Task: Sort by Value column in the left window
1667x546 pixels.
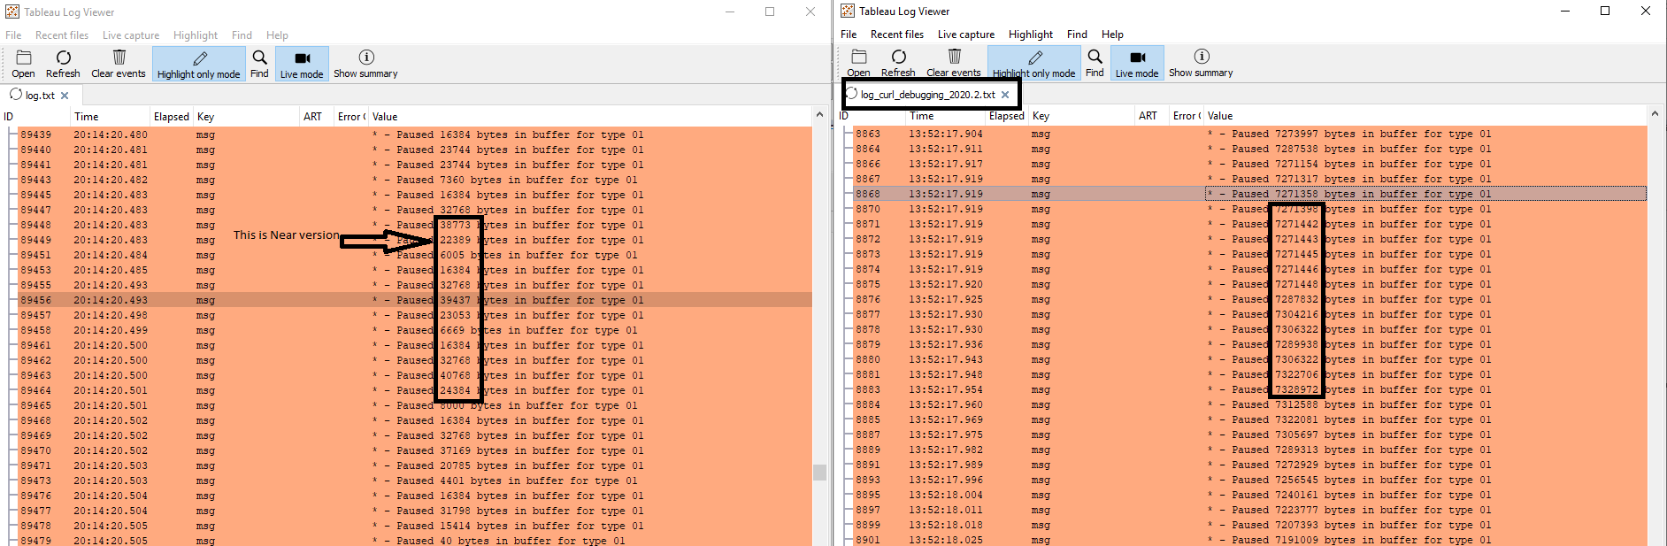Action: [x=590, y=117]
